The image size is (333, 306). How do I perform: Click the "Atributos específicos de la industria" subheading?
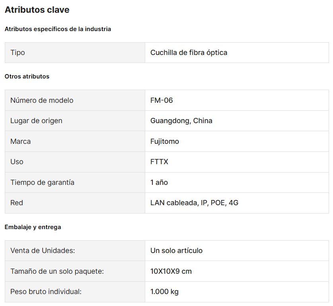pyautogui.click(x=58, y=29)
